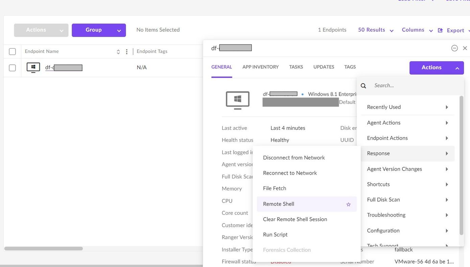The image size is (470, 267).
Task: Select Disconnect from Network
Action: 294,158
